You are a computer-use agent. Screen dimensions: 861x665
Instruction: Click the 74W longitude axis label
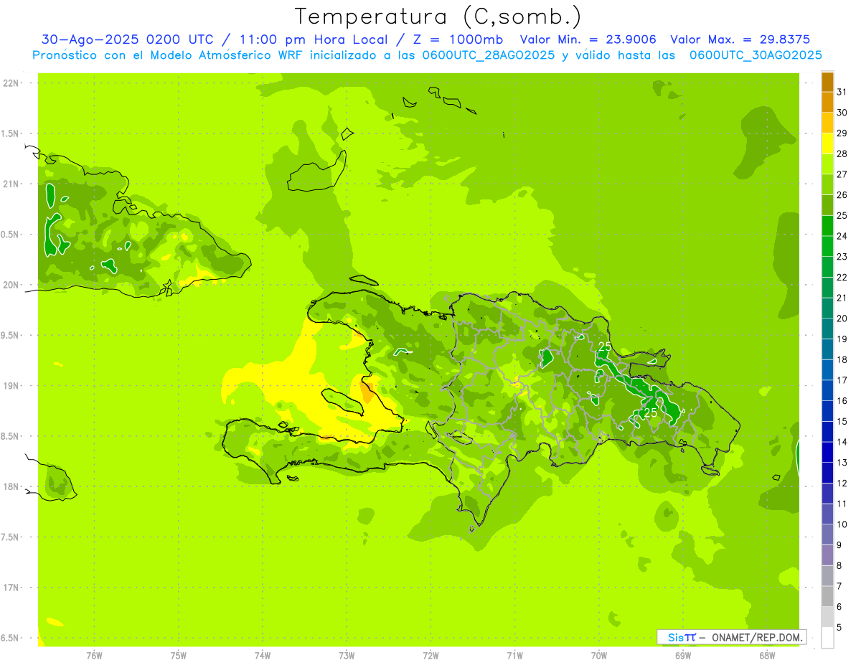coord(263,655)
